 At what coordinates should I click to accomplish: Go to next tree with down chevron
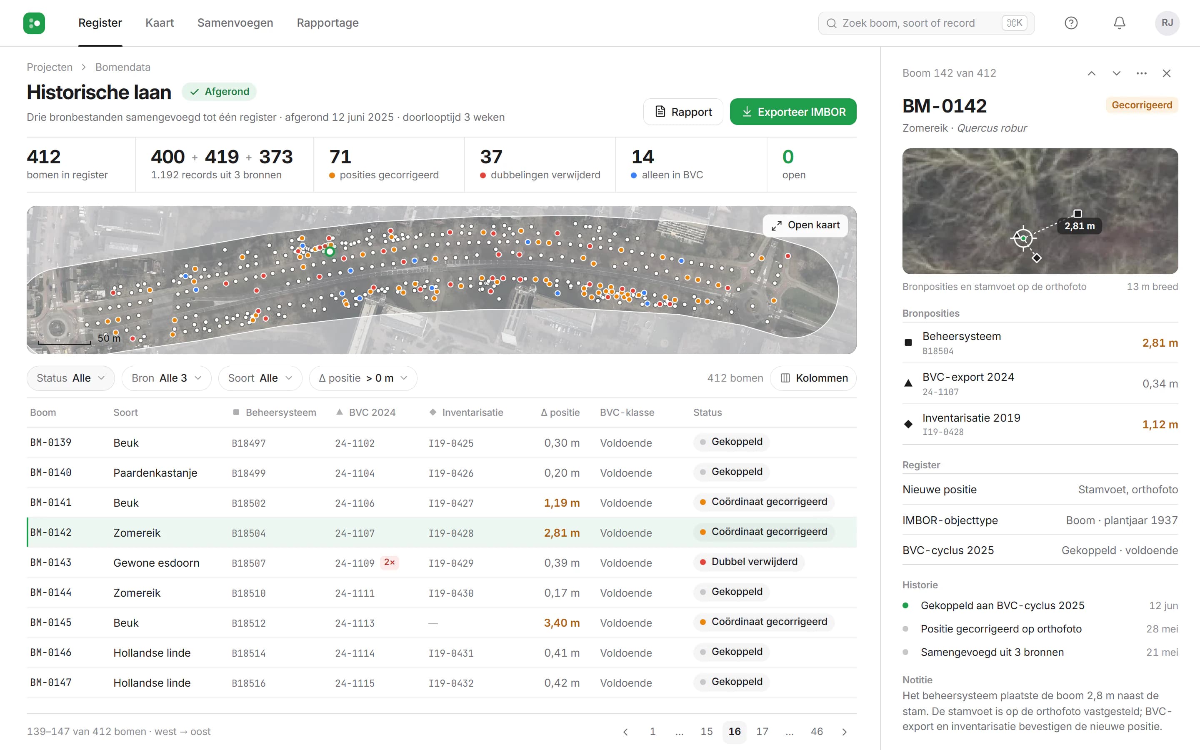1116,73
